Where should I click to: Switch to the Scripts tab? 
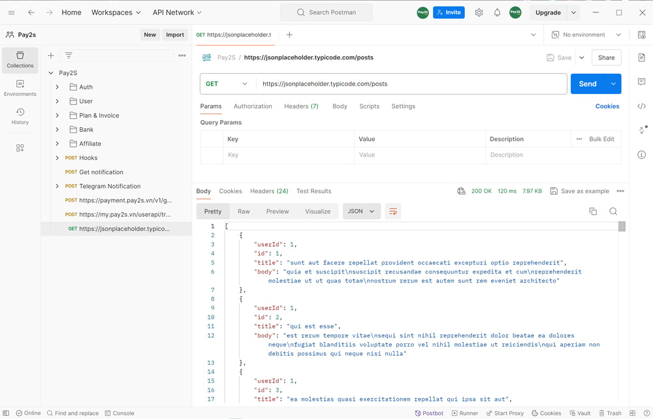click(370, 106)
